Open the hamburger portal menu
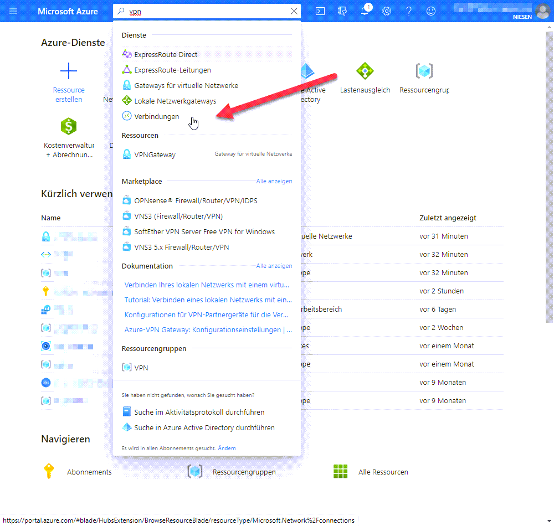 click(13, 11)
